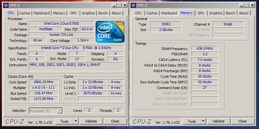The width and height of the screenshot is (259, 129).
Task: Open the About tab in left CPU-Z window
Action: point(116,13)
